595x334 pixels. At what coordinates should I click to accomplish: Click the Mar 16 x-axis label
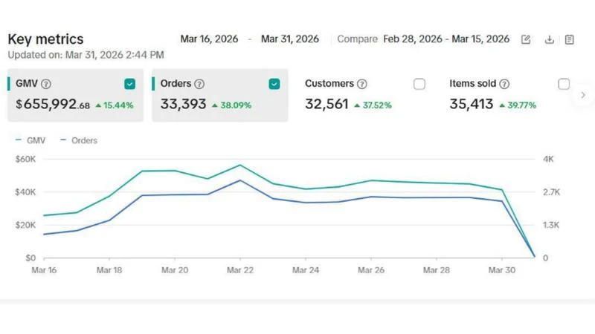click(x=44, y=270)
